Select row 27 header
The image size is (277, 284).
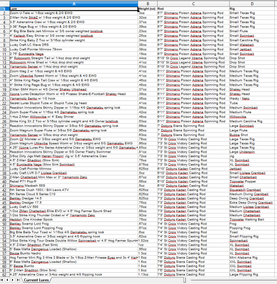click(5, 126)
